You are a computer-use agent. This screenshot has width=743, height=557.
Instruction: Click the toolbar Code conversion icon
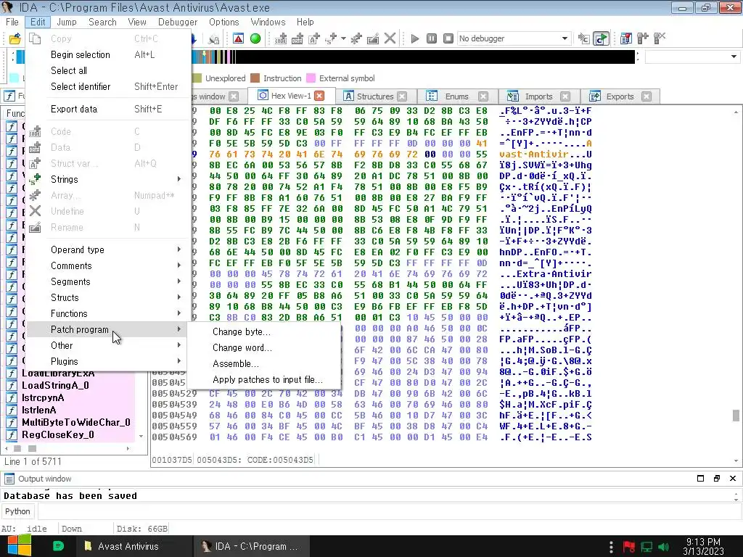pos(281,38)
